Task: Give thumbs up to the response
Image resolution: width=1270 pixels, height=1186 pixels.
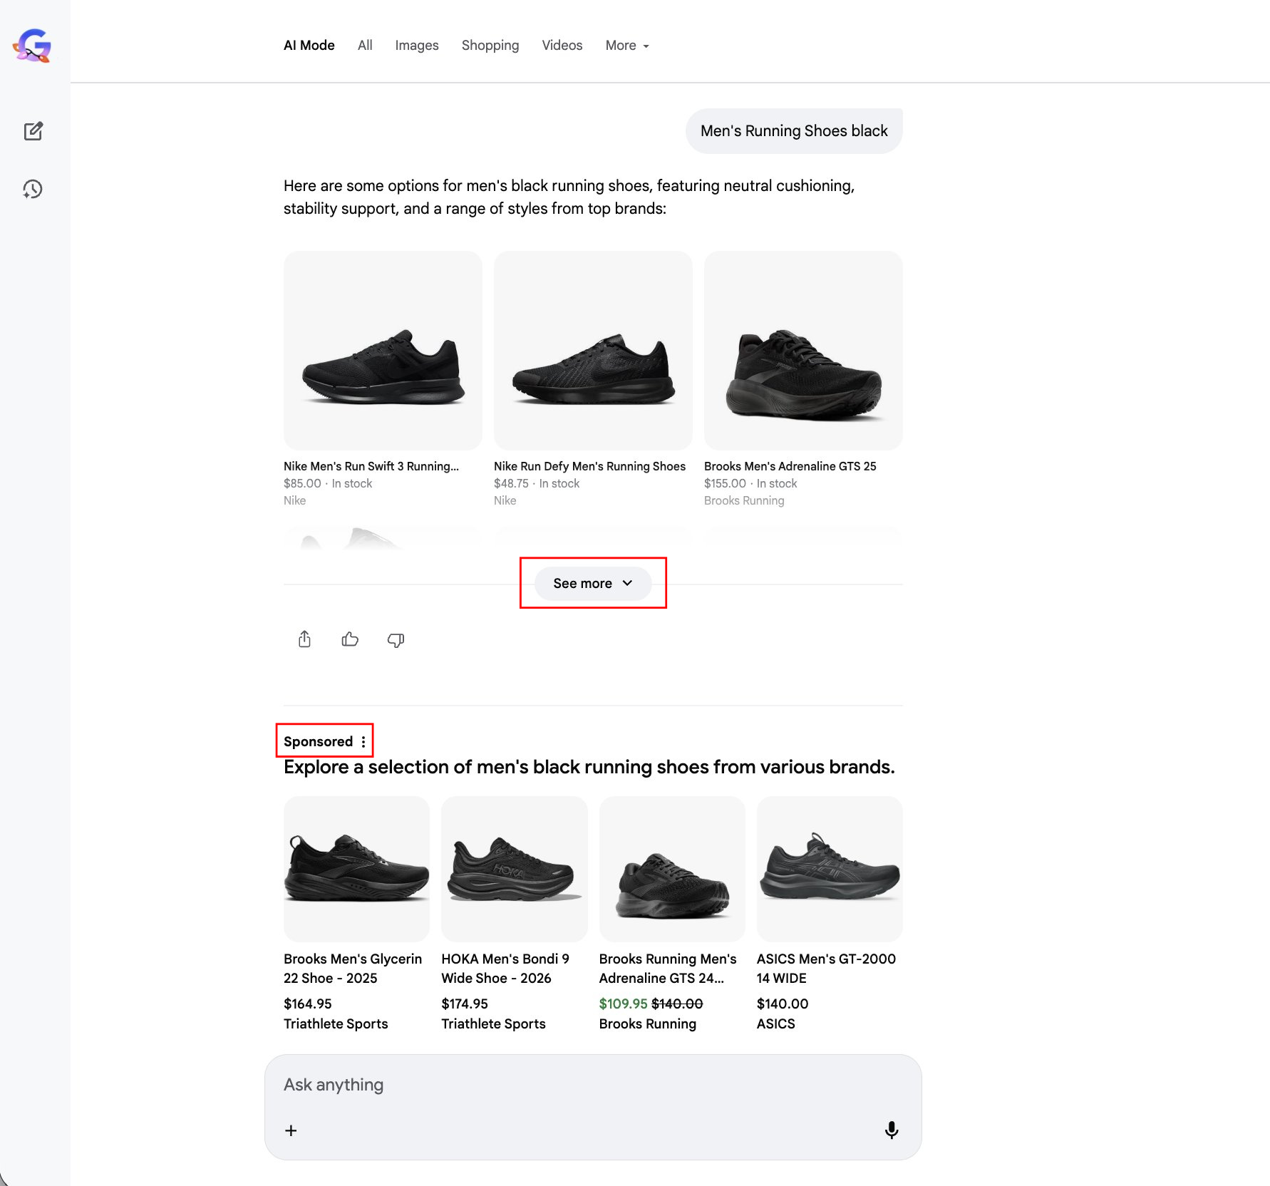Action: click(x=350, y=639)
